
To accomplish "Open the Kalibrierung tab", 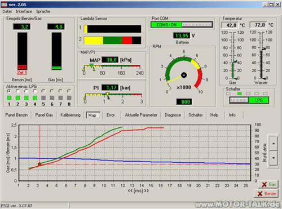I will tap(70, 115).
